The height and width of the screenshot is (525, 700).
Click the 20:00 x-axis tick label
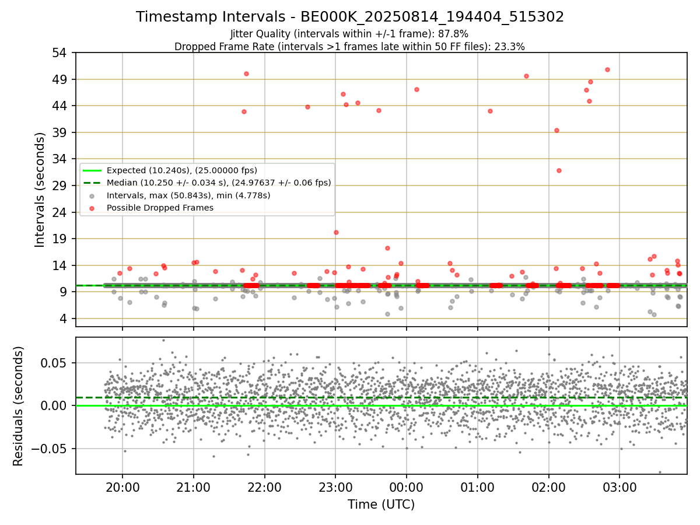122,487
